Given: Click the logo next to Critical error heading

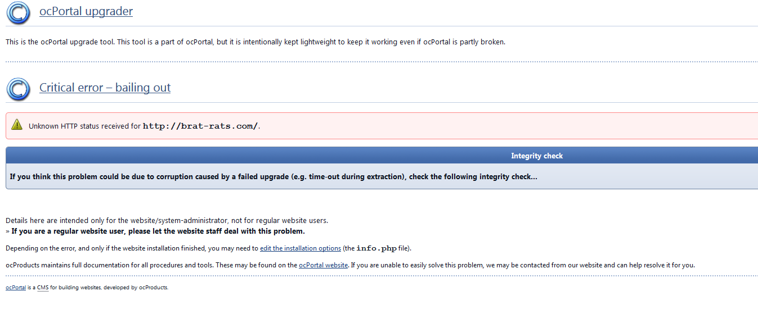Looking at the screenshot, I should (x=18, y=89).
